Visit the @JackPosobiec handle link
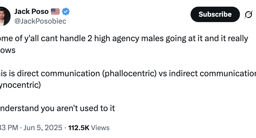Viewport: 256px width, 138px height. 40,21
